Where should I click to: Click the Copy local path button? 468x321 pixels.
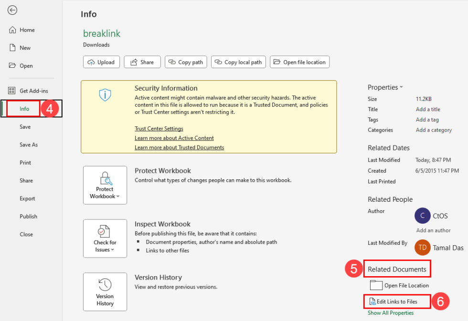pyautogui.click(x=238, y=62)
